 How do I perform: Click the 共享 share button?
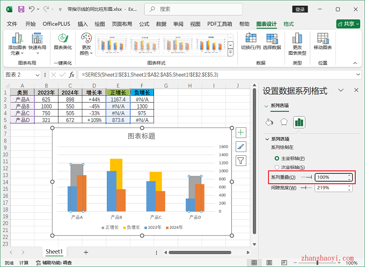coord(348,24)
